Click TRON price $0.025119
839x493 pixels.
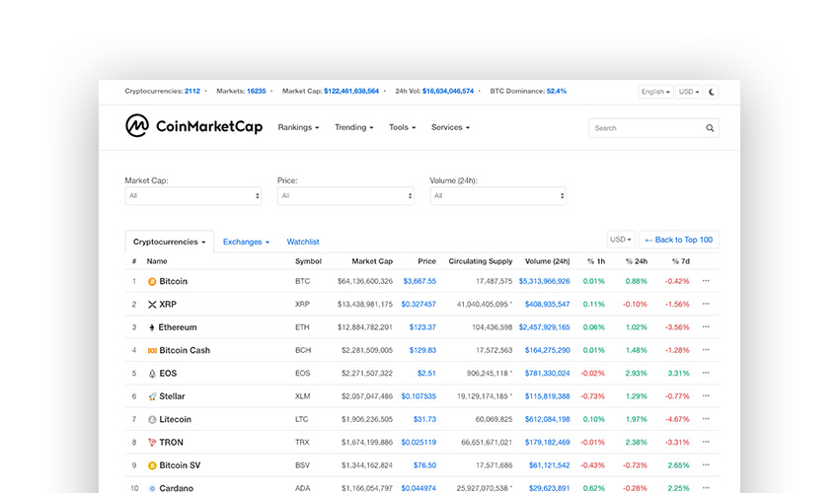(419, 442)
